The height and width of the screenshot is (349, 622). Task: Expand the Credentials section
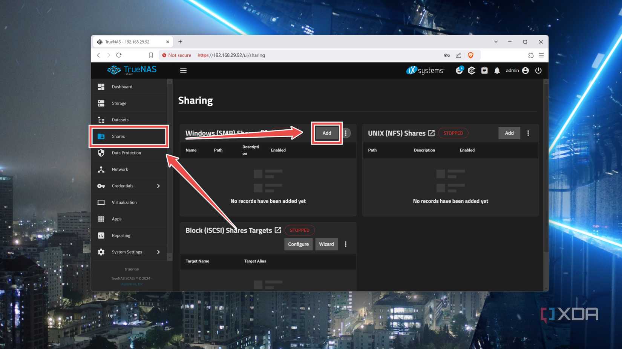158,186
